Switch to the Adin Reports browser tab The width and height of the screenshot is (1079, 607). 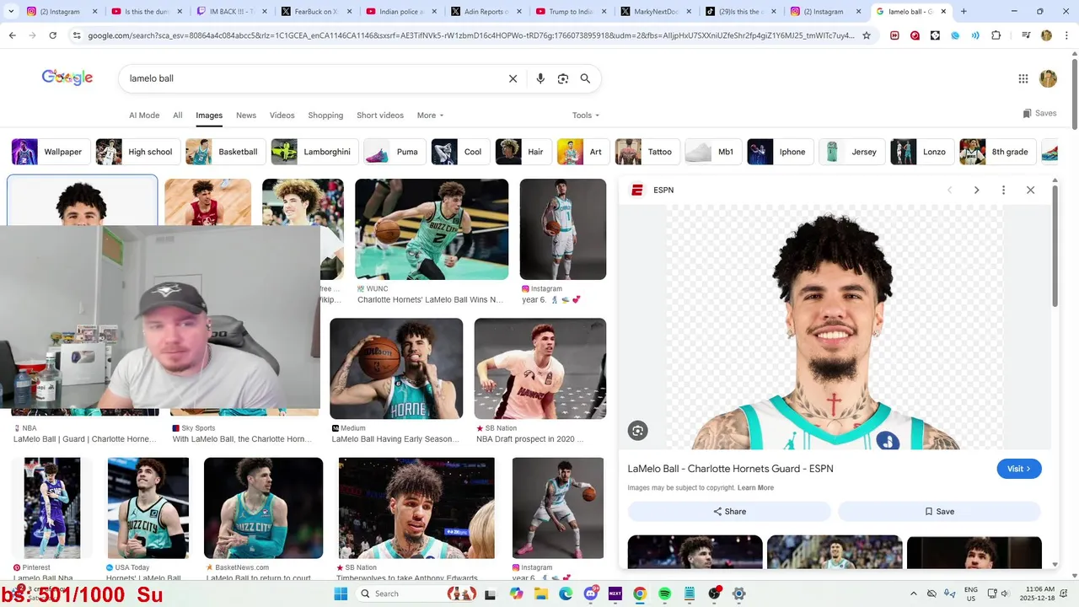pyautogui.click(x=485, y=12)
